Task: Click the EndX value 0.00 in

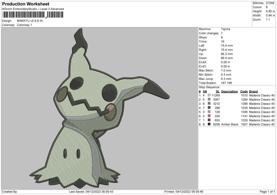Action: point(225,62)
